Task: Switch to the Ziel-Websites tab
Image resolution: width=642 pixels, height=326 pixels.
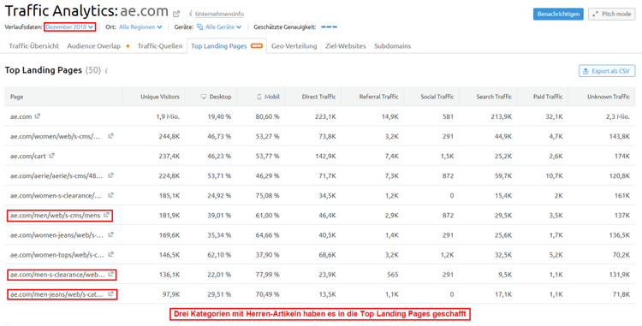Action: click(346, 46)
